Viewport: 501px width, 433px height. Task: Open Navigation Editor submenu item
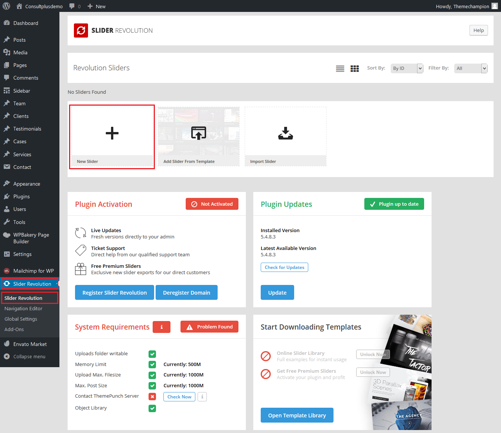tap(23, 308)
